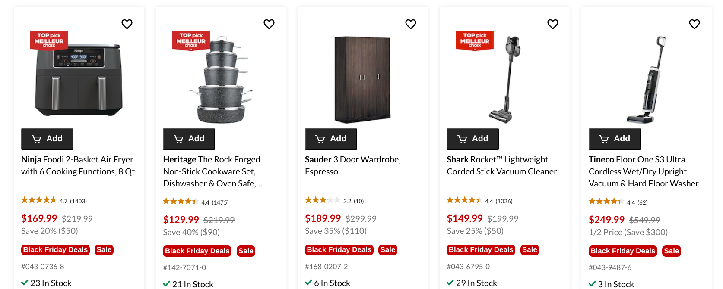View the Sauder wardrobe product image
Screen dimensions: 723x289
(363, 79)
